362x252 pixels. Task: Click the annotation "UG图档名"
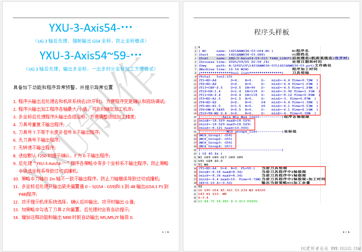(300, 55)
